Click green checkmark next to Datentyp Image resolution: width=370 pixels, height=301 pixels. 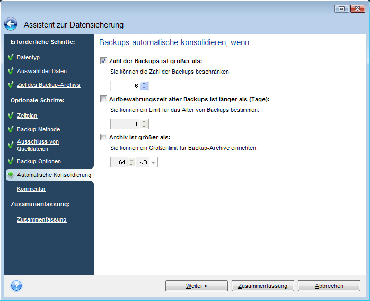click(x=10, y=57)
